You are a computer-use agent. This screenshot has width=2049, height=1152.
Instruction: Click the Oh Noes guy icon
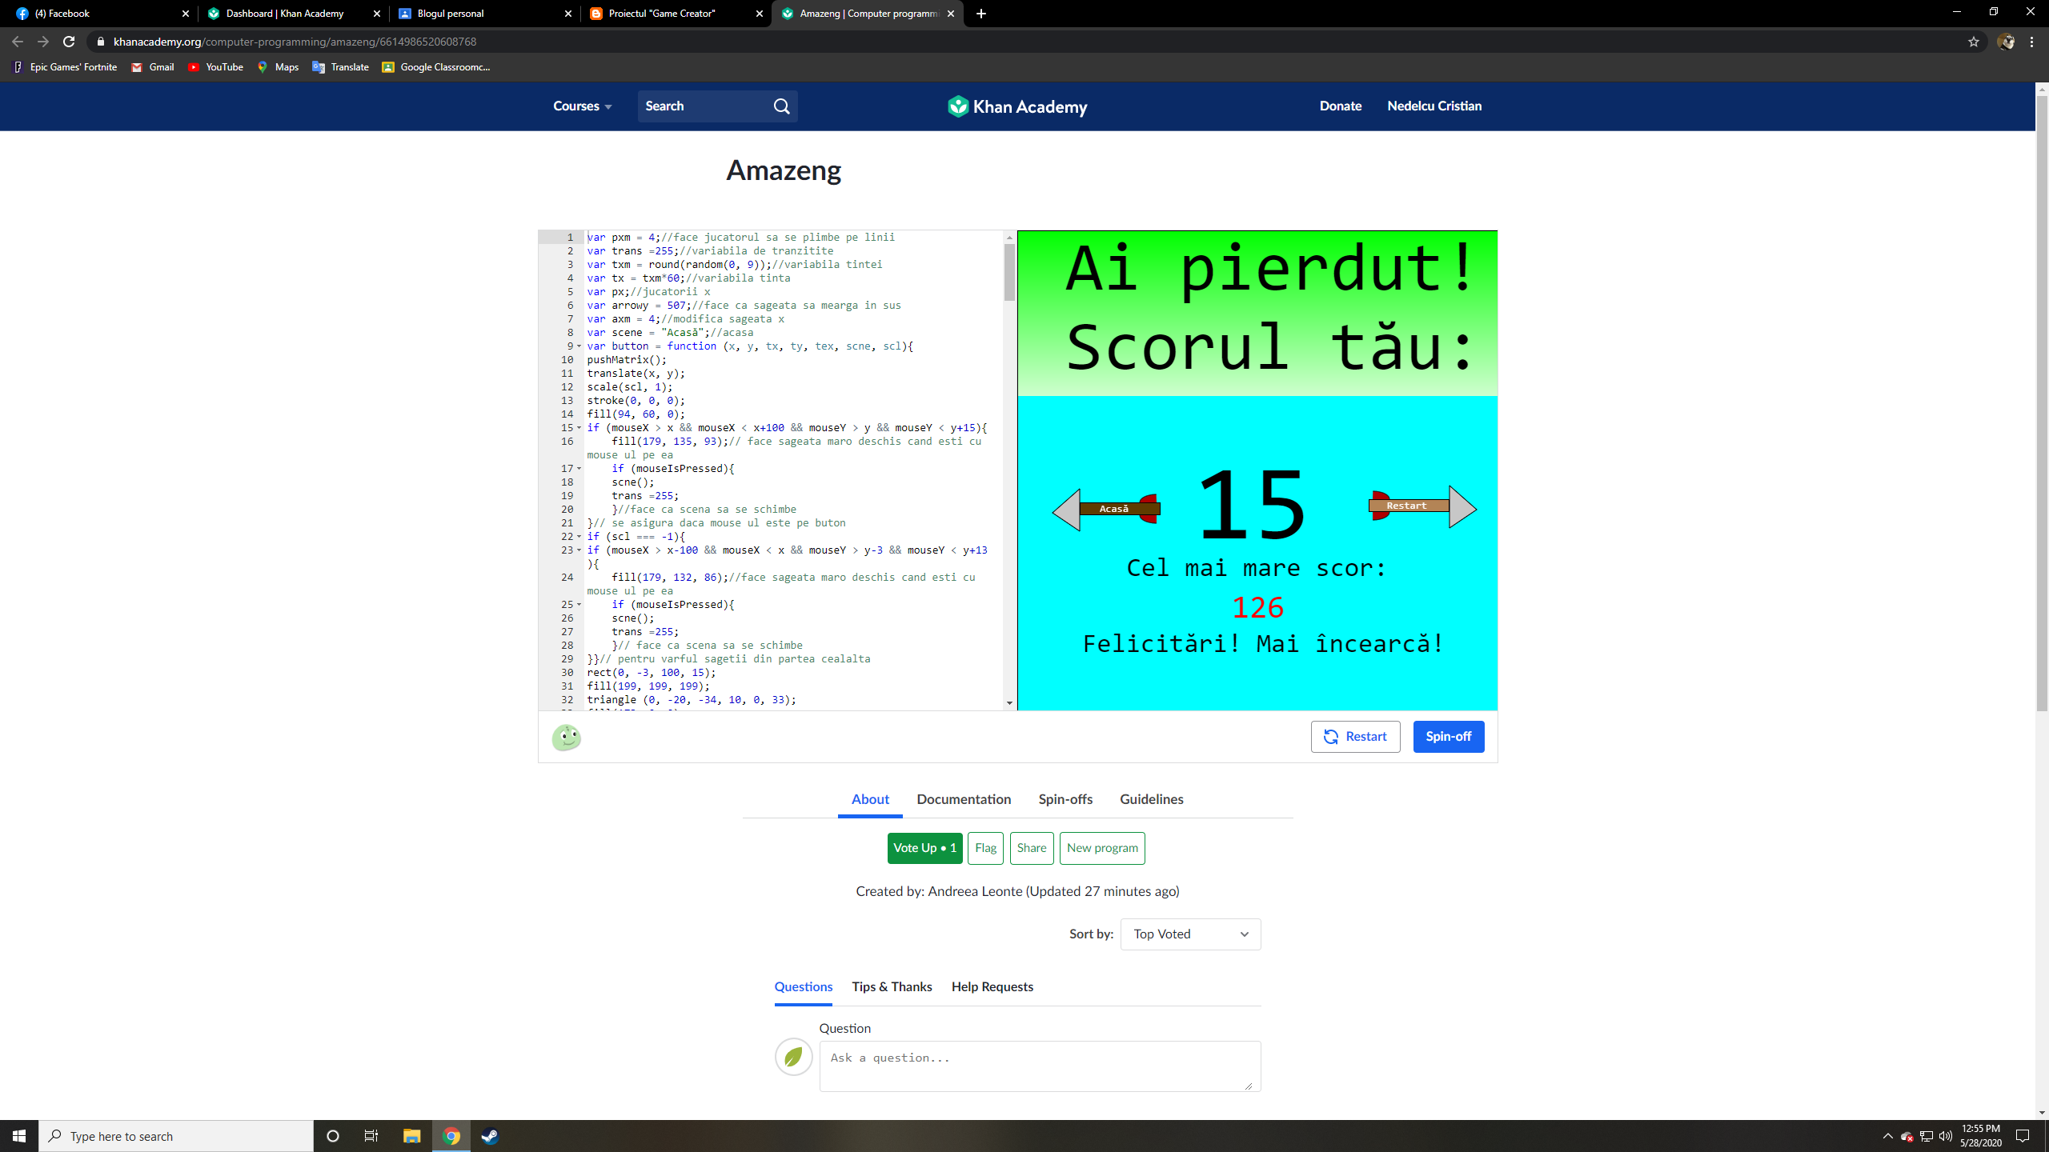[567, 737]
